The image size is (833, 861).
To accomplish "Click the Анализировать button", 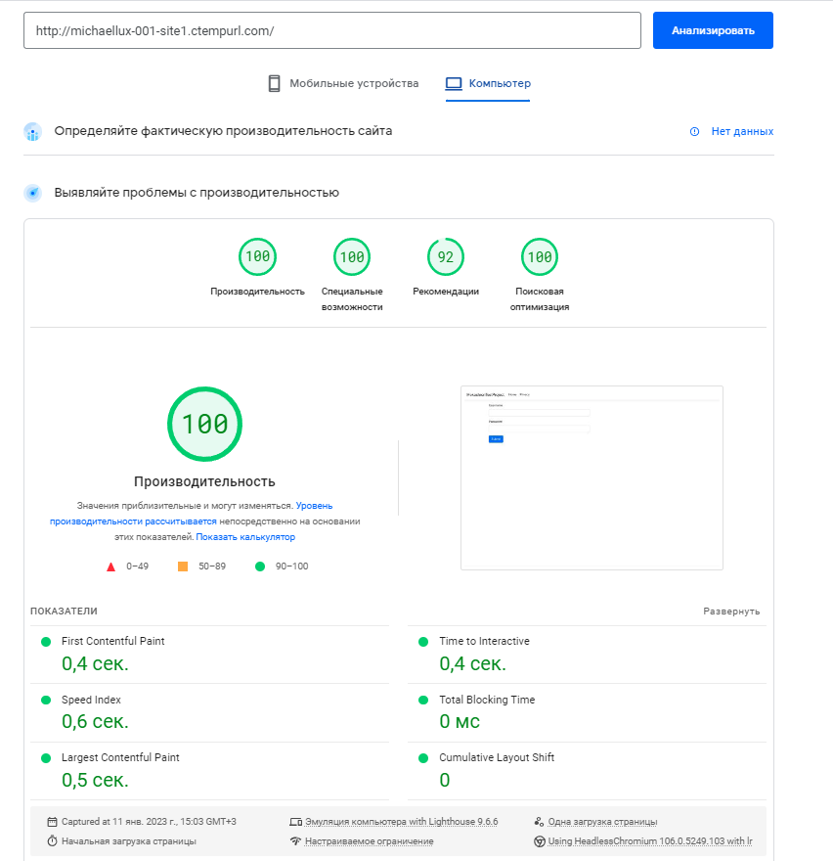I will 713,30.
